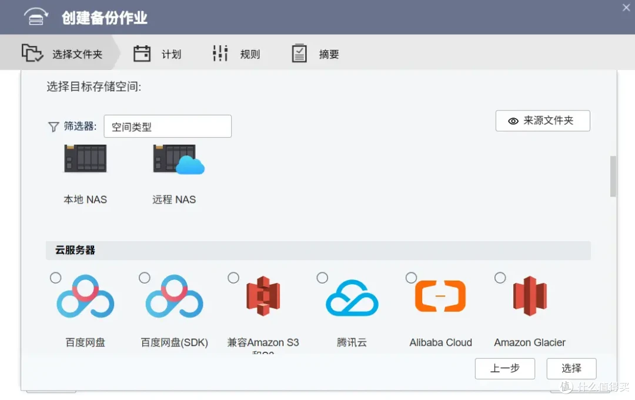Go to the 选择文件夹 step tab
Screen dimensions: 635x400
(61, 53)
